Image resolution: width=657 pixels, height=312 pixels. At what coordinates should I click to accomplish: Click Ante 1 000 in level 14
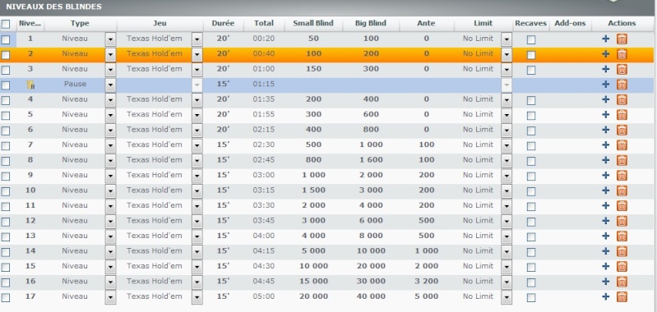(x=427, y=251)
